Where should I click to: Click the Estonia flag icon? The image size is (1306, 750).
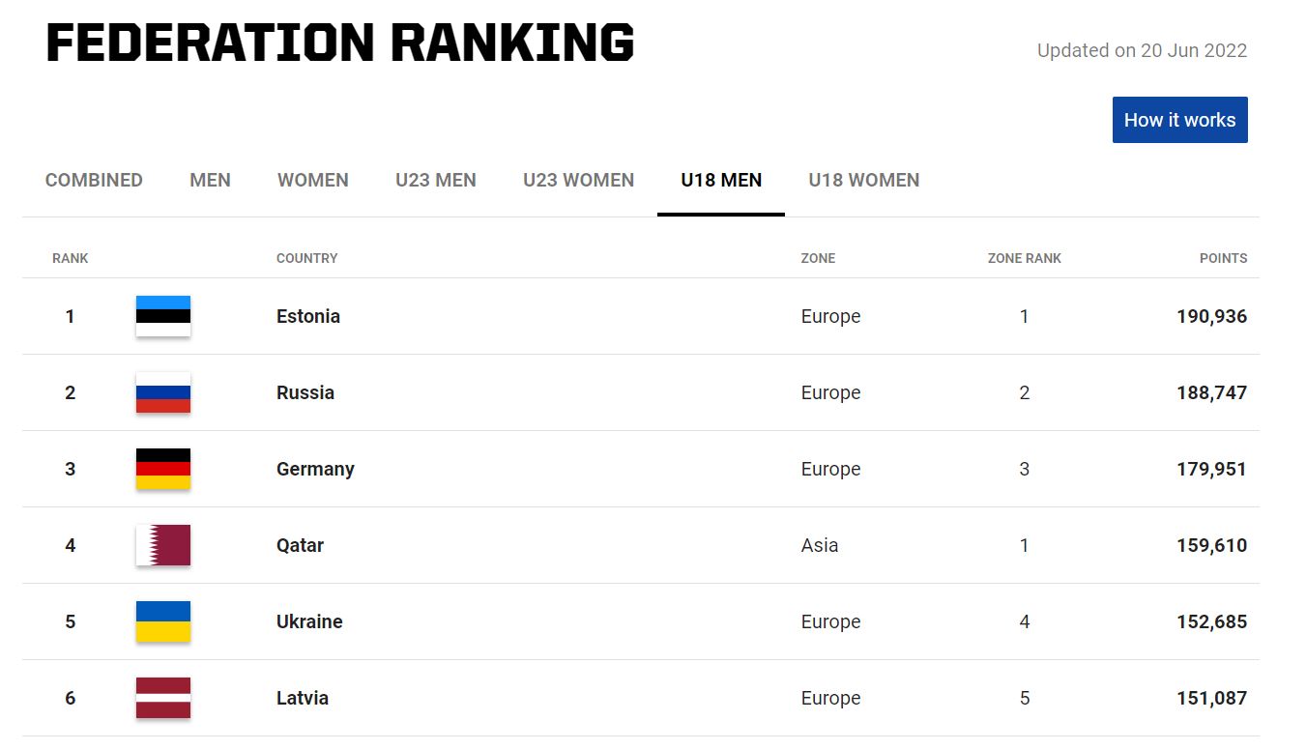tap(162, 316)
